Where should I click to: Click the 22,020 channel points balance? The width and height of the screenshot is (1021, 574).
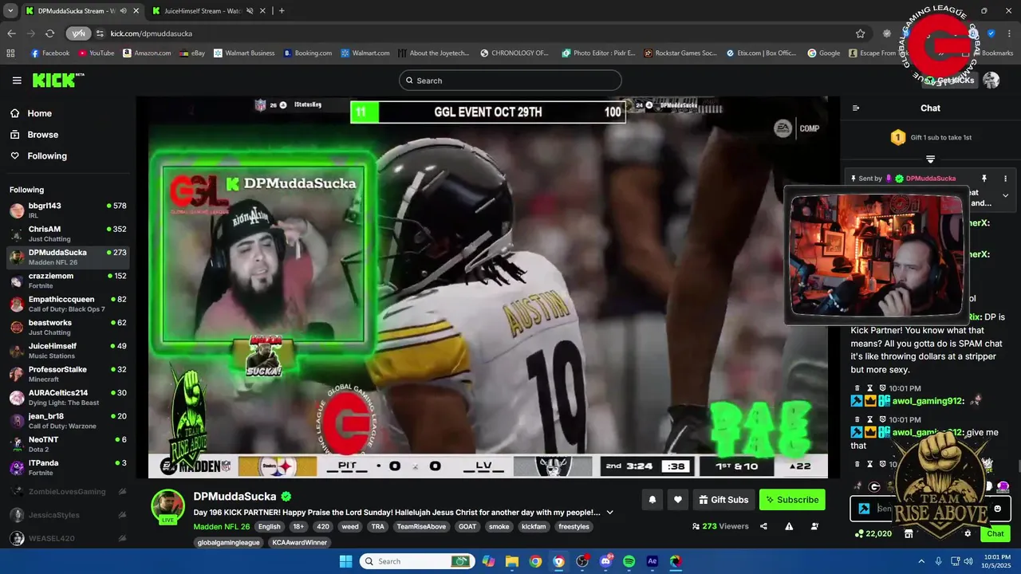[873, 533]
